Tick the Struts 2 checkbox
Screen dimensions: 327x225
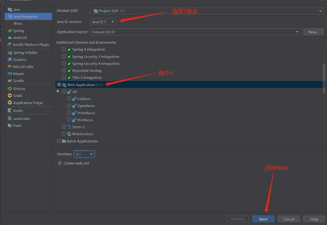pos(64,127)
